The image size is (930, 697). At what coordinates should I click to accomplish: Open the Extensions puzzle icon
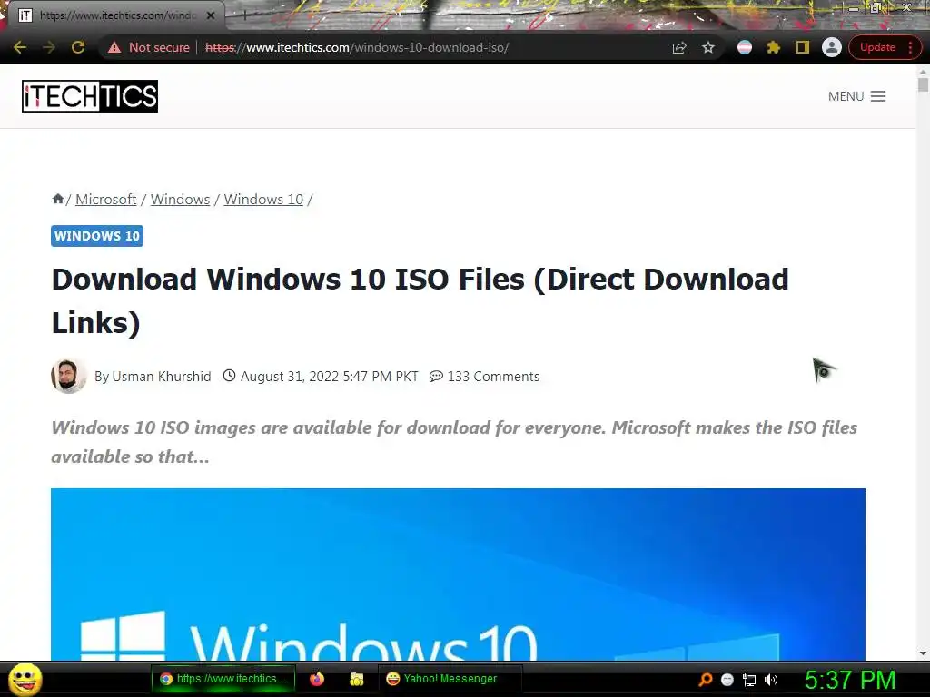774,47
